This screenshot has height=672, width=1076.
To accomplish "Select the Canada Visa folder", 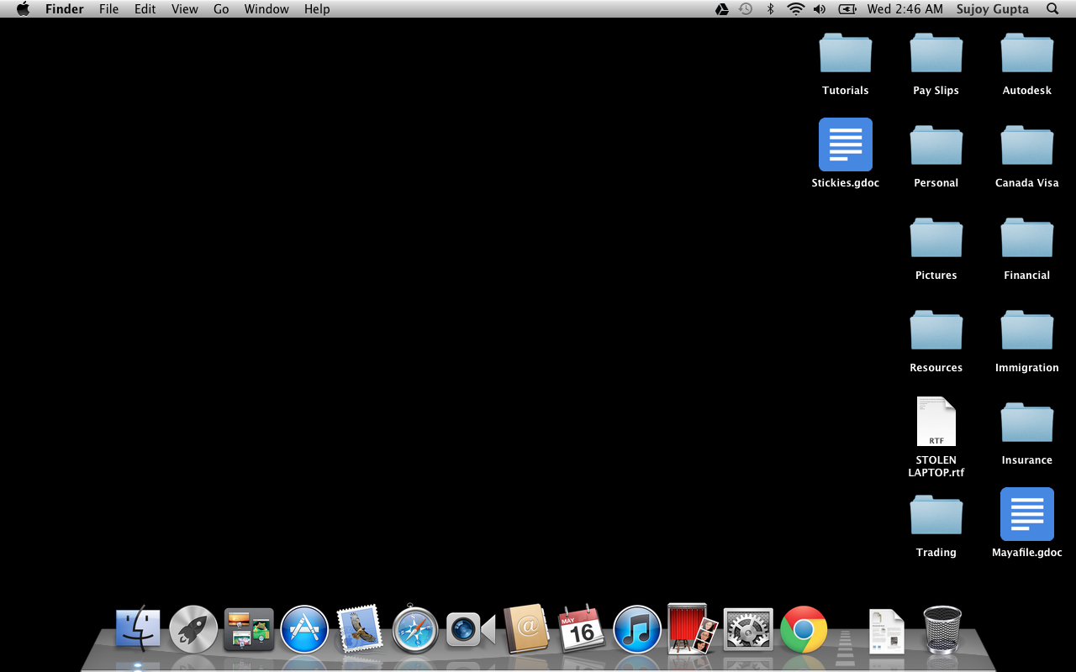I will (x=1026, y=146).
